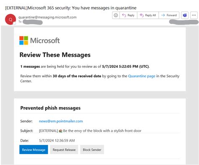Click the '30 days of the received date' text
199x165 pixels.
click(77, 76)
